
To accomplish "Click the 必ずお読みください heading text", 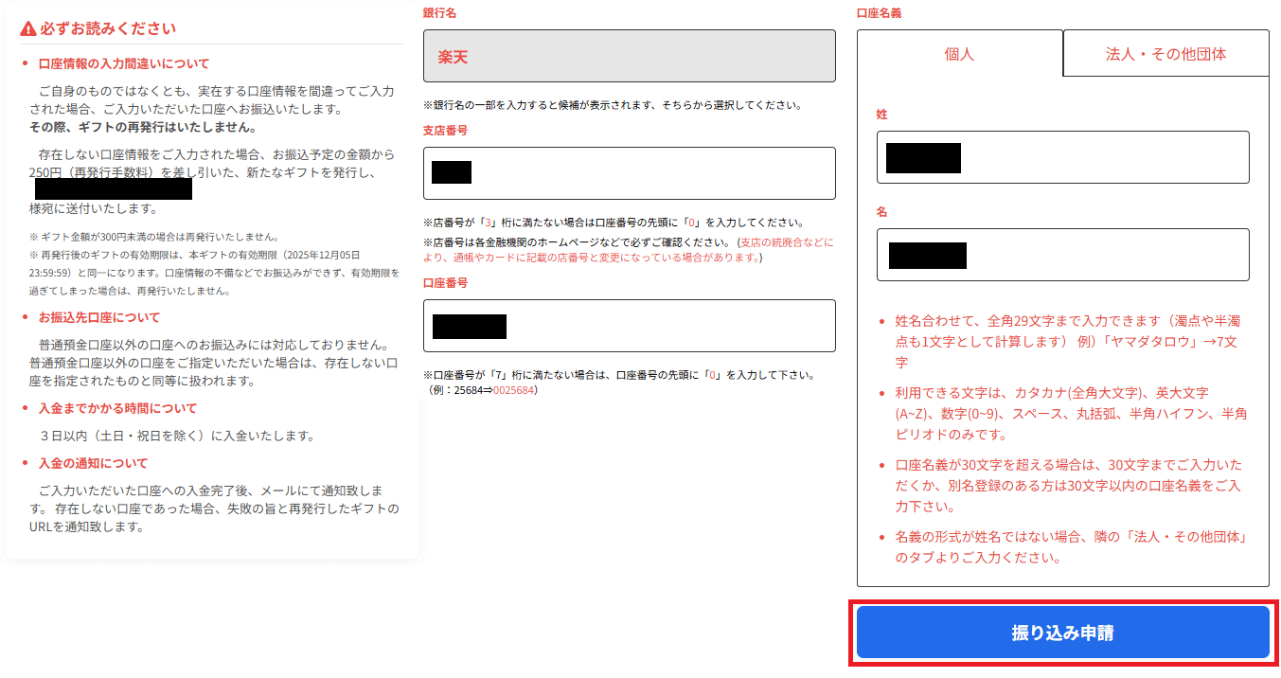I will click(x=108, y=29).
